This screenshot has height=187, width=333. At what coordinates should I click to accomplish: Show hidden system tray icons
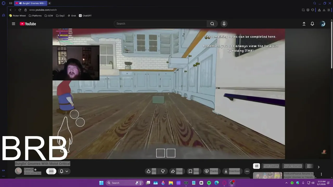click(286, 183)
